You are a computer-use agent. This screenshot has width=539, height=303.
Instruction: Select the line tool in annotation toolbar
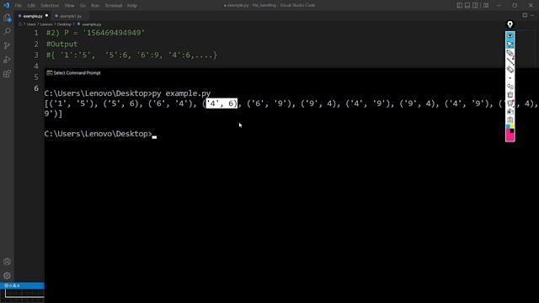[510, 61]
